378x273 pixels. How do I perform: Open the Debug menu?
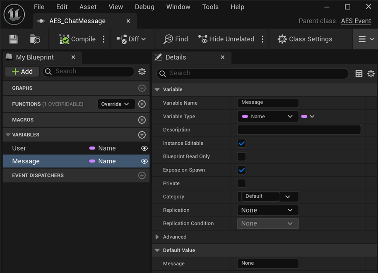pyautogui.click(x=144, y=7)
